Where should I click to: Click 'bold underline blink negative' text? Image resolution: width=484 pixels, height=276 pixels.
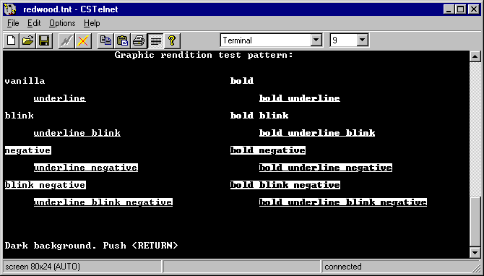343,202
